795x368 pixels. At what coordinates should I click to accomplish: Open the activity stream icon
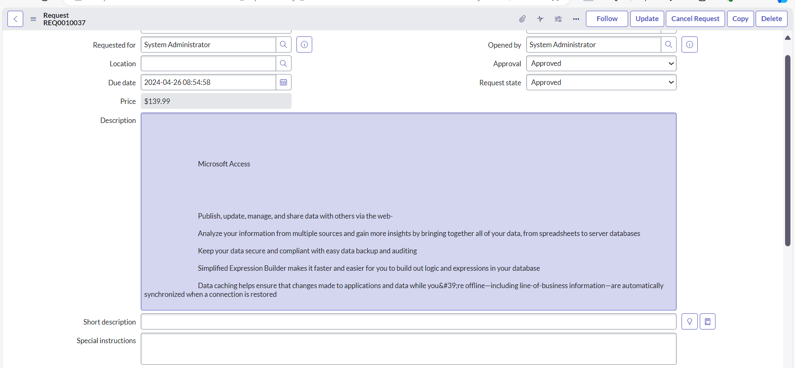[x=540, y=19]
